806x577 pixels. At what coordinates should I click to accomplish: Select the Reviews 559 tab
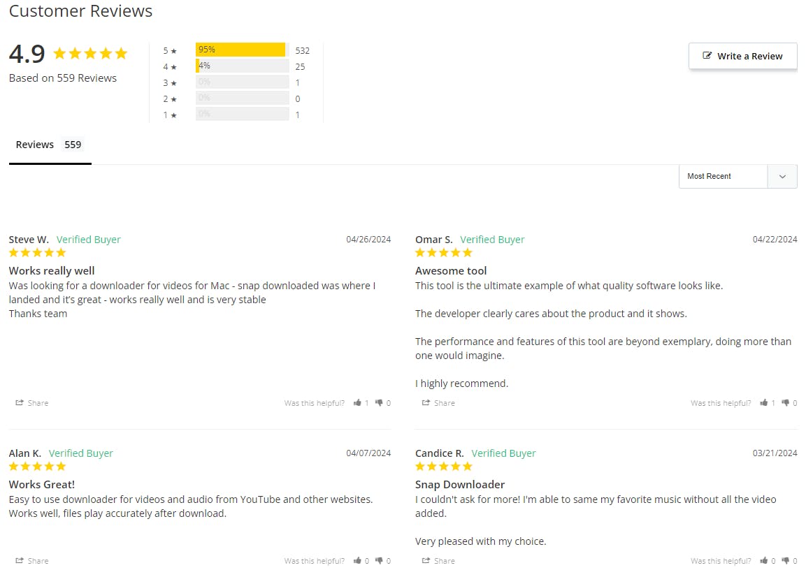[49, 145]
